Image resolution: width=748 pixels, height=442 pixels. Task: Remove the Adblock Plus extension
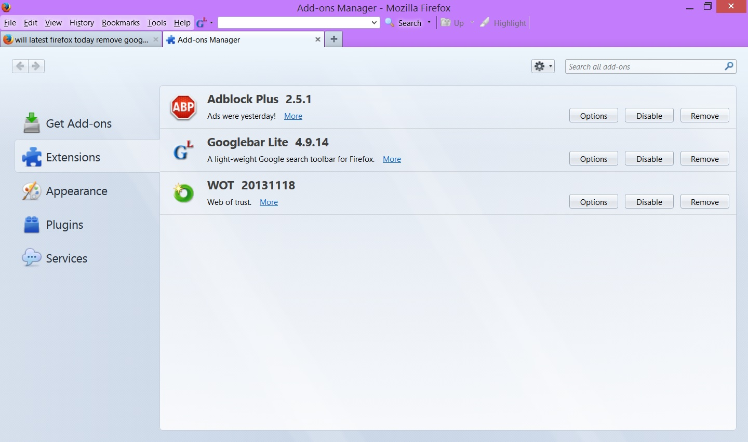[705, 116]
